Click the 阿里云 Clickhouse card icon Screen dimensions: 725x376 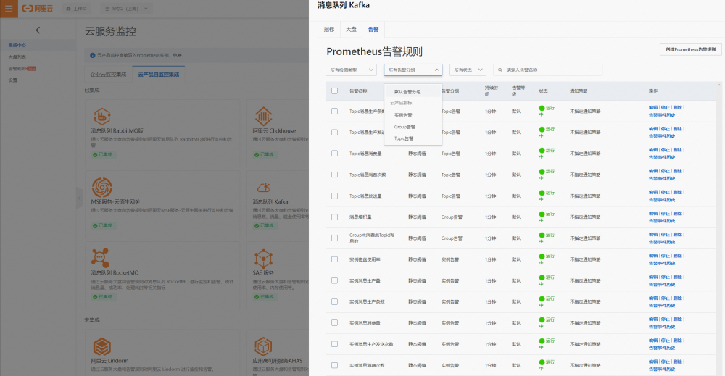[264, 116]
